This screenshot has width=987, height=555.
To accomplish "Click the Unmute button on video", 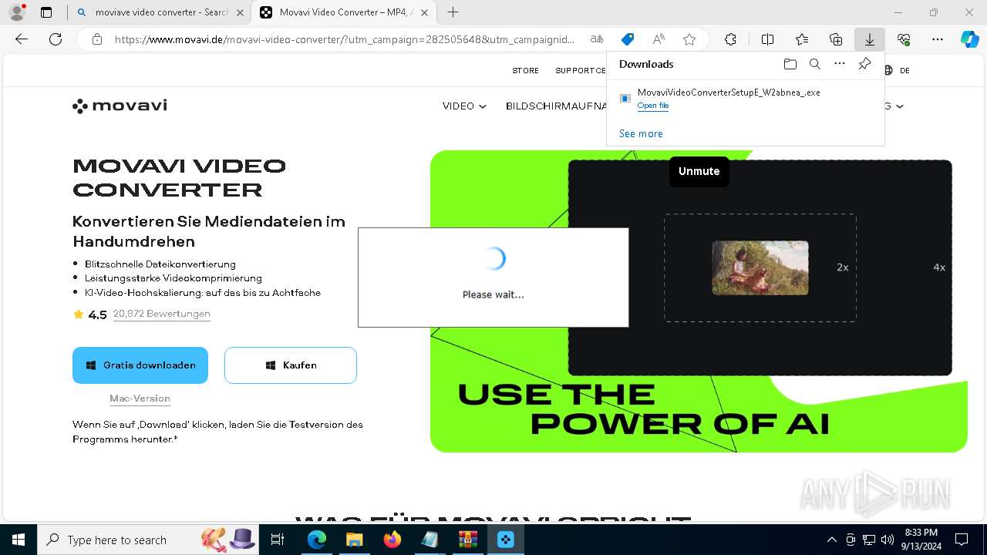I will pyautogui.click(x=699, y=171).
